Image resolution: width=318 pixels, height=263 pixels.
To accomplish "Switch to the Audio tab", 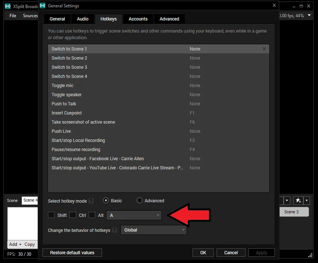I will (83, 19).
